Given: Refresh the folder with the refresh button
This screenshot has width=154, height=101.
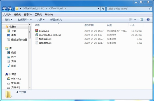Looking at the screenshot, I should click(103, 9).
